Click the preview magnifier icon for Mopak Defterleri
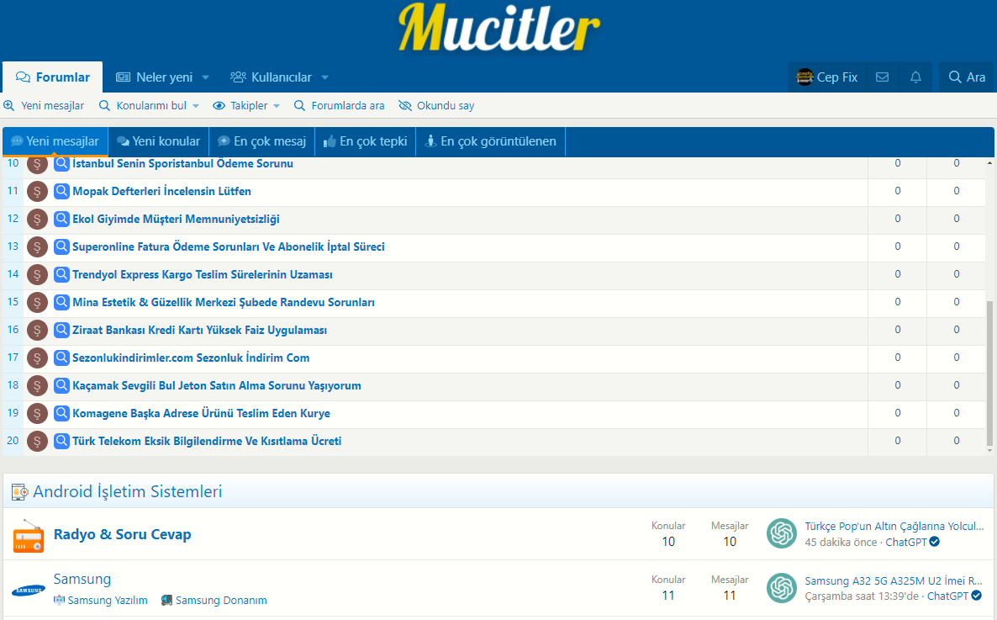This screenshot has height=620, width=997. 61,191
